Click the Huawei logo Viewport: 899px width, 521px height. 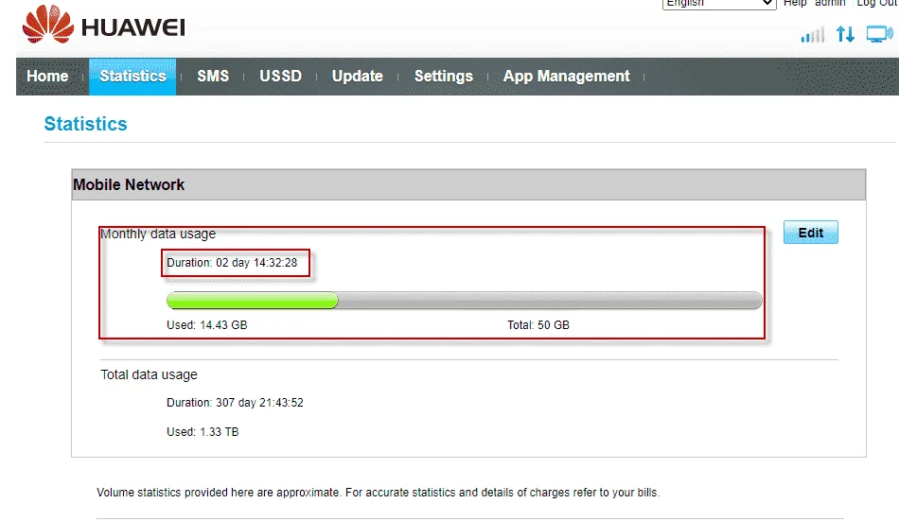pos(104,25)
